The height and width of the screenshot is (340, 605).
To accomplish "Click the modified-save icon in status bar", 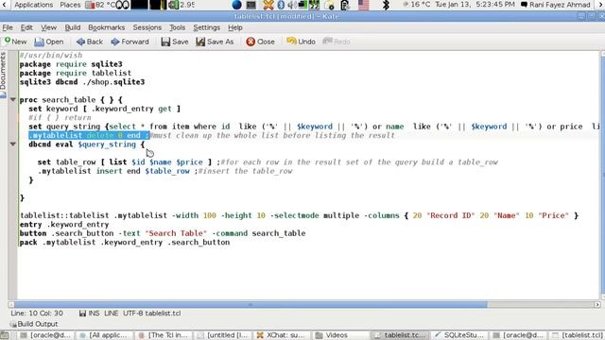I will click(82, 314).
